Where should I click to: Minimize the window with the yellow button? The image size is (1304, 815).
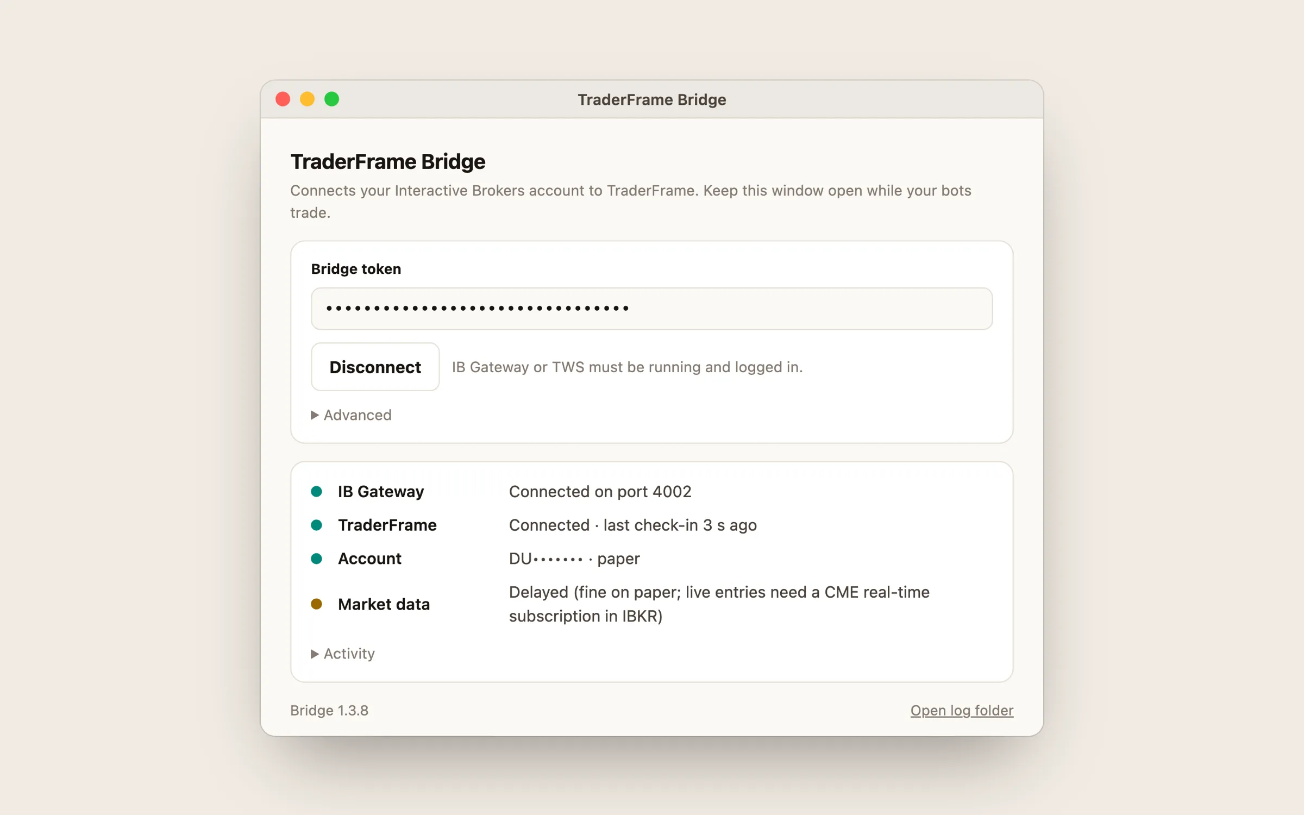pyautogui.click(x=308, y=99)
